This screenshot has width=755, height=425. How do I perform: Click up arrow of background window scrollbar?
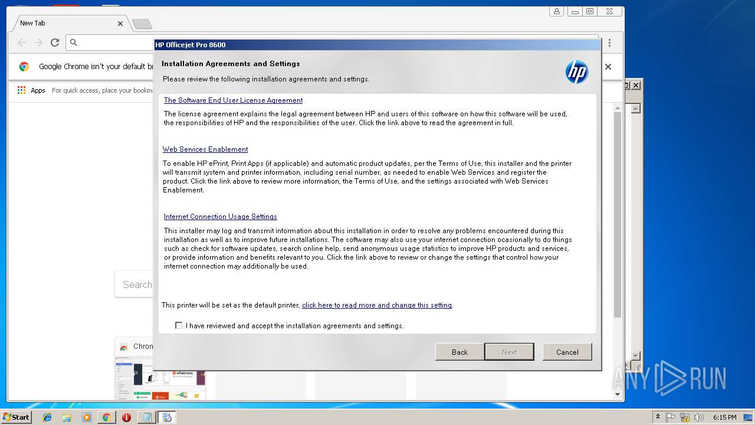(x=635, y=109)
